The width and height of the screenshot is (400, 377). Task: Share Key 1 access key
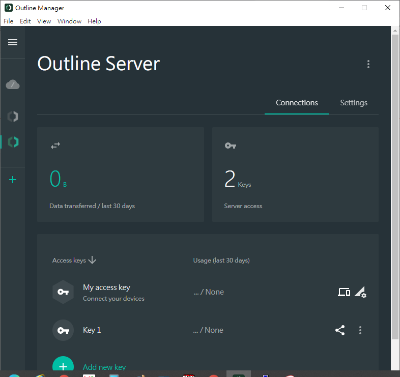(340, 330)
